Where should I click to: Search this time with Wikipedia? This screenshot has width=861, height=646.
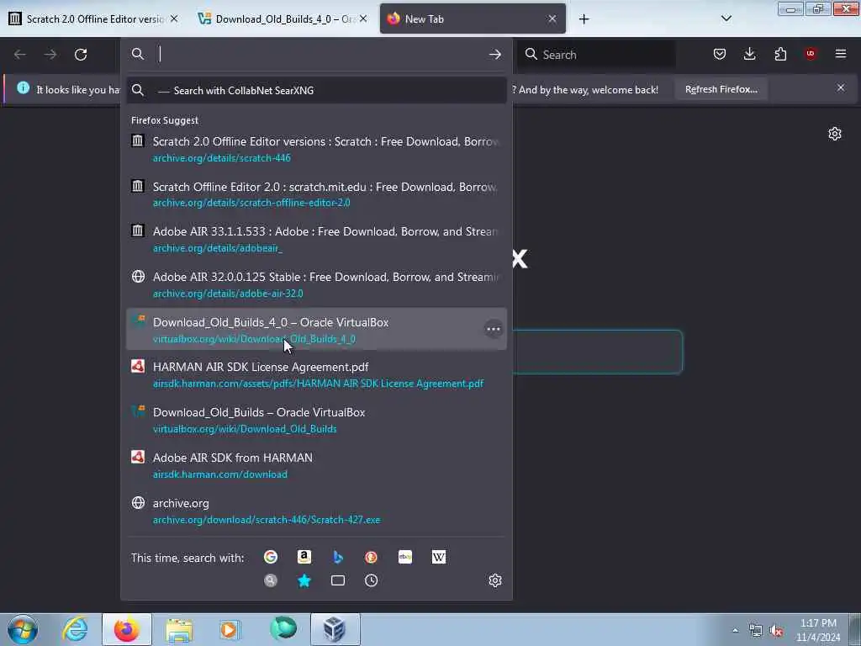439,557
